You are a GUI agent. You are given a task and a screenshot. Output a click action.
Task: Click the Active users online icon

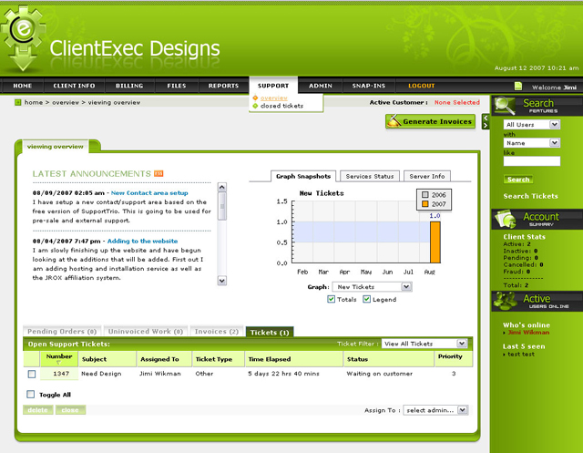click(505, 301)
